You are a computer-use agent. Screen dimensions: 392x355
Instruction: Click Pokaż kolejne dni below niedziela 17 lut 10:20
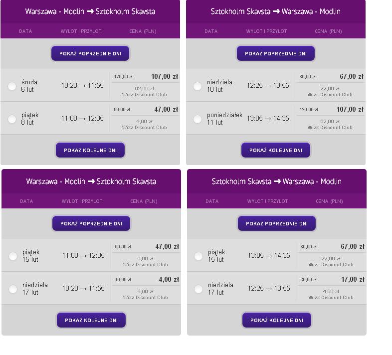click(91, 320)
